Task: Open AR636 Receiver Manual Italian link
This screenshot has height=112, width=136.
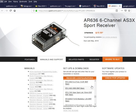Action: pos(41,107)
